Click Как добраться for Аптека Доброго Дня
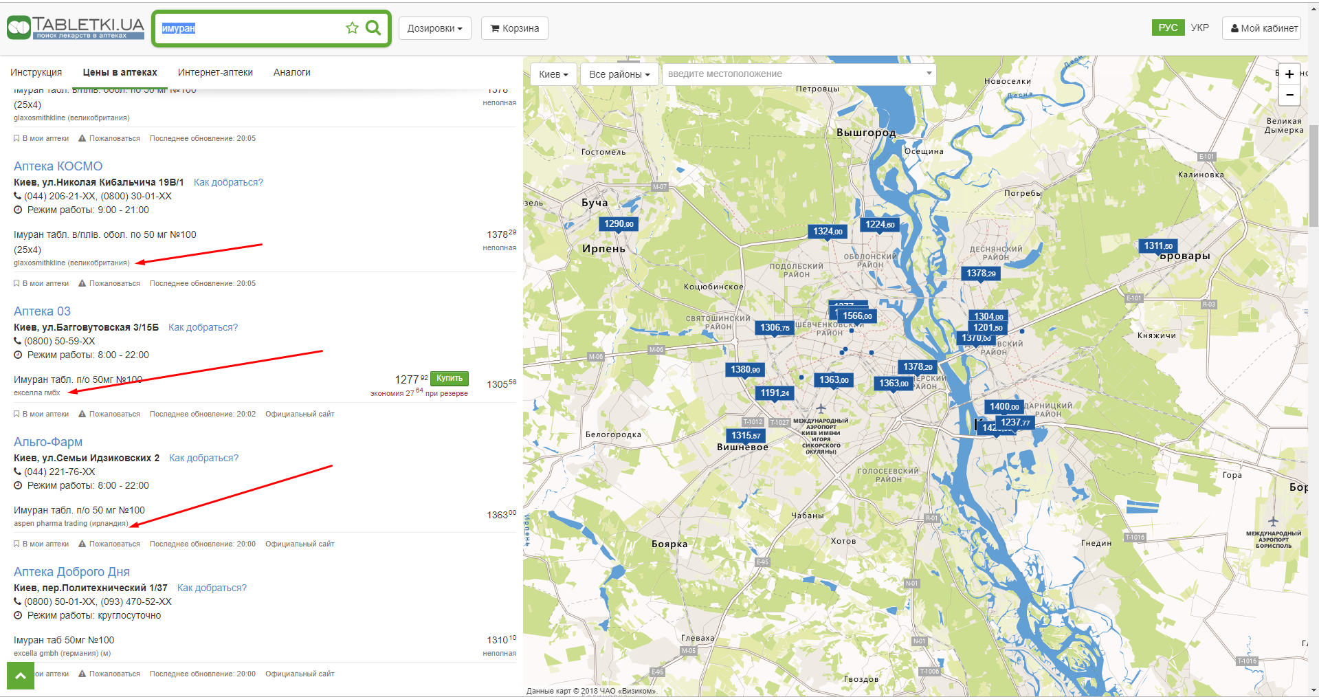Screen dimensions: 1319x697 (x=212, y=588)
